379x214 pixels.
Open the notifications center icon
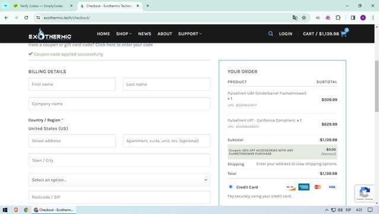(x=370, y=210)
